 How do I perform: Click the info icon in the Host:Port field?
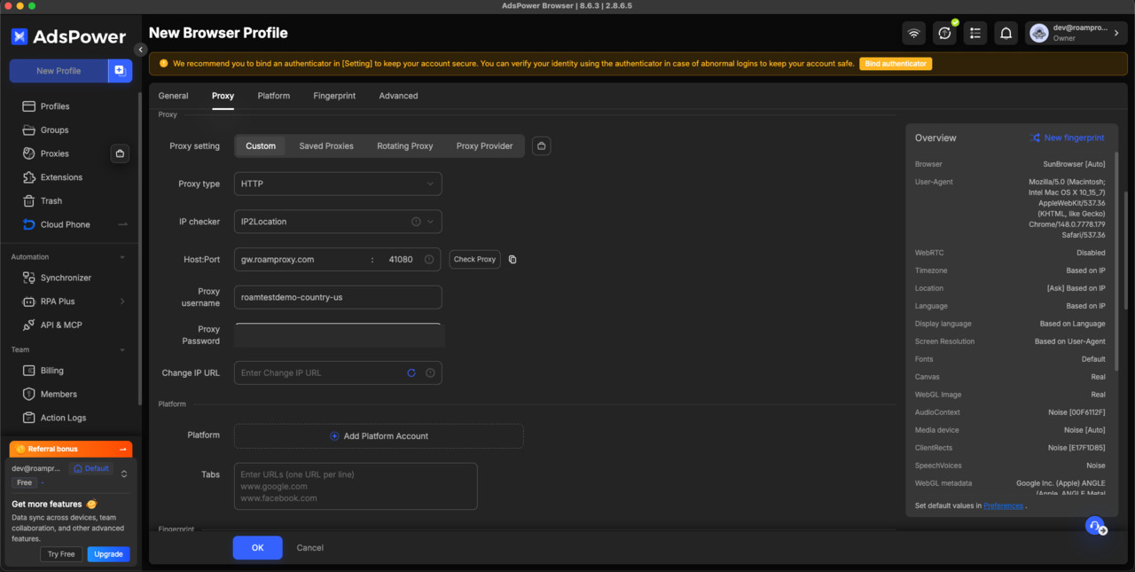428,260
